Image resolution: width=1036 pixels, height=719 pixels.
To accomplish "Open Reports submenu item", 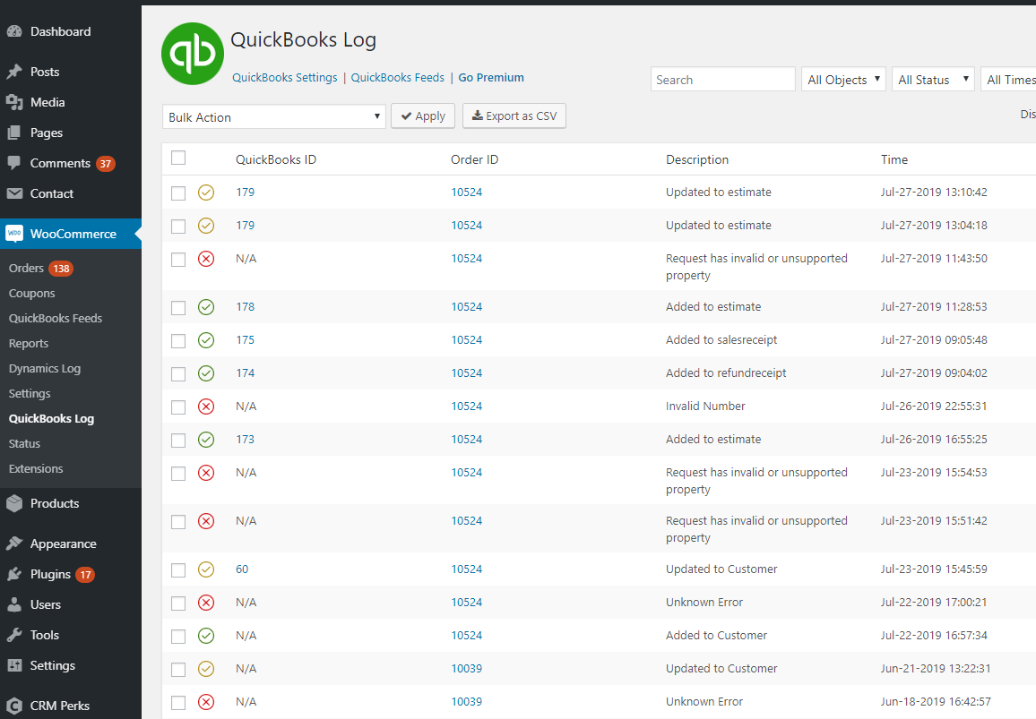I will coord(29,343).
